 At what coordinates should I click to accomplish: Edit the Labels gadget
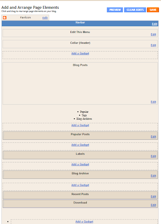pyautogui.click(x=153, y=156)
